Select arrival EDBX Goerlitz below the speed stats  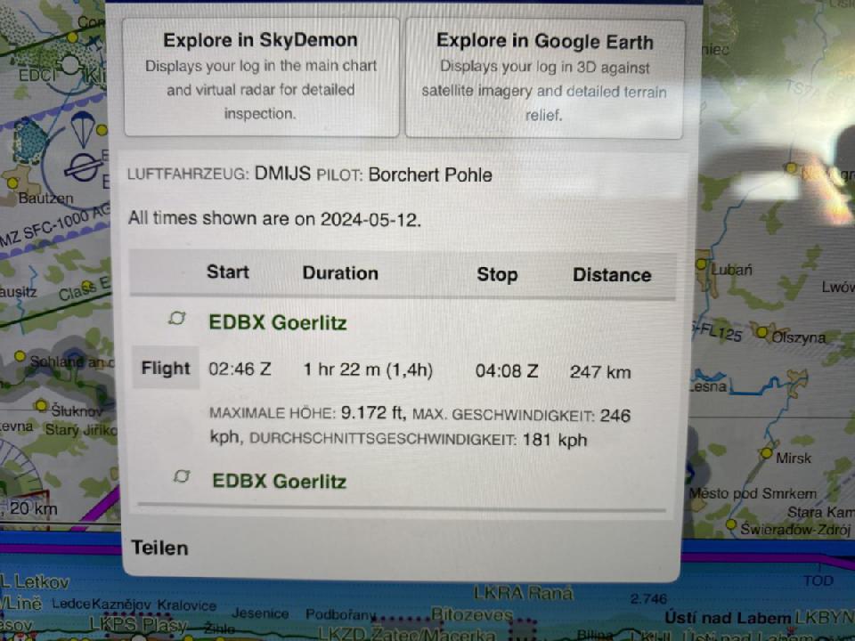(x=279, y=481)
